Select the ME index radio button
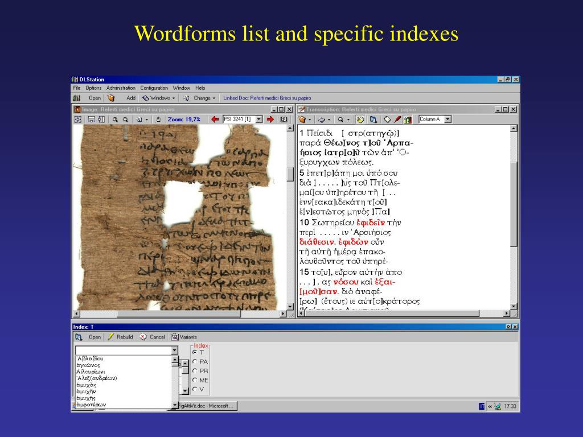 [195, 380]
